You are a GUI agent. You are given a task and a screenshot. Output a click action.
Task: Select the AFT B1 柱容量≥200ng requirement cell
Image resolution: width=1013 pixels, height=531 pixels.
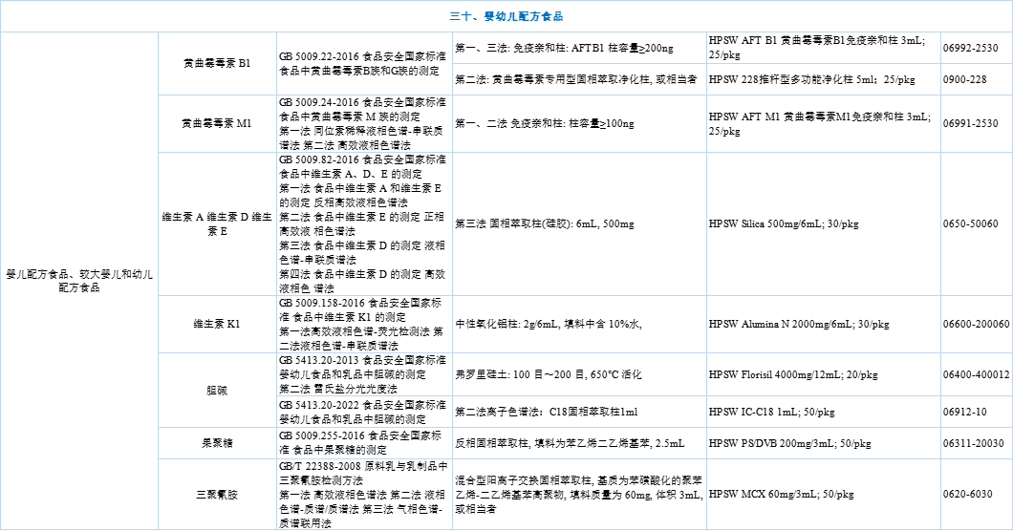coord(579,48)
